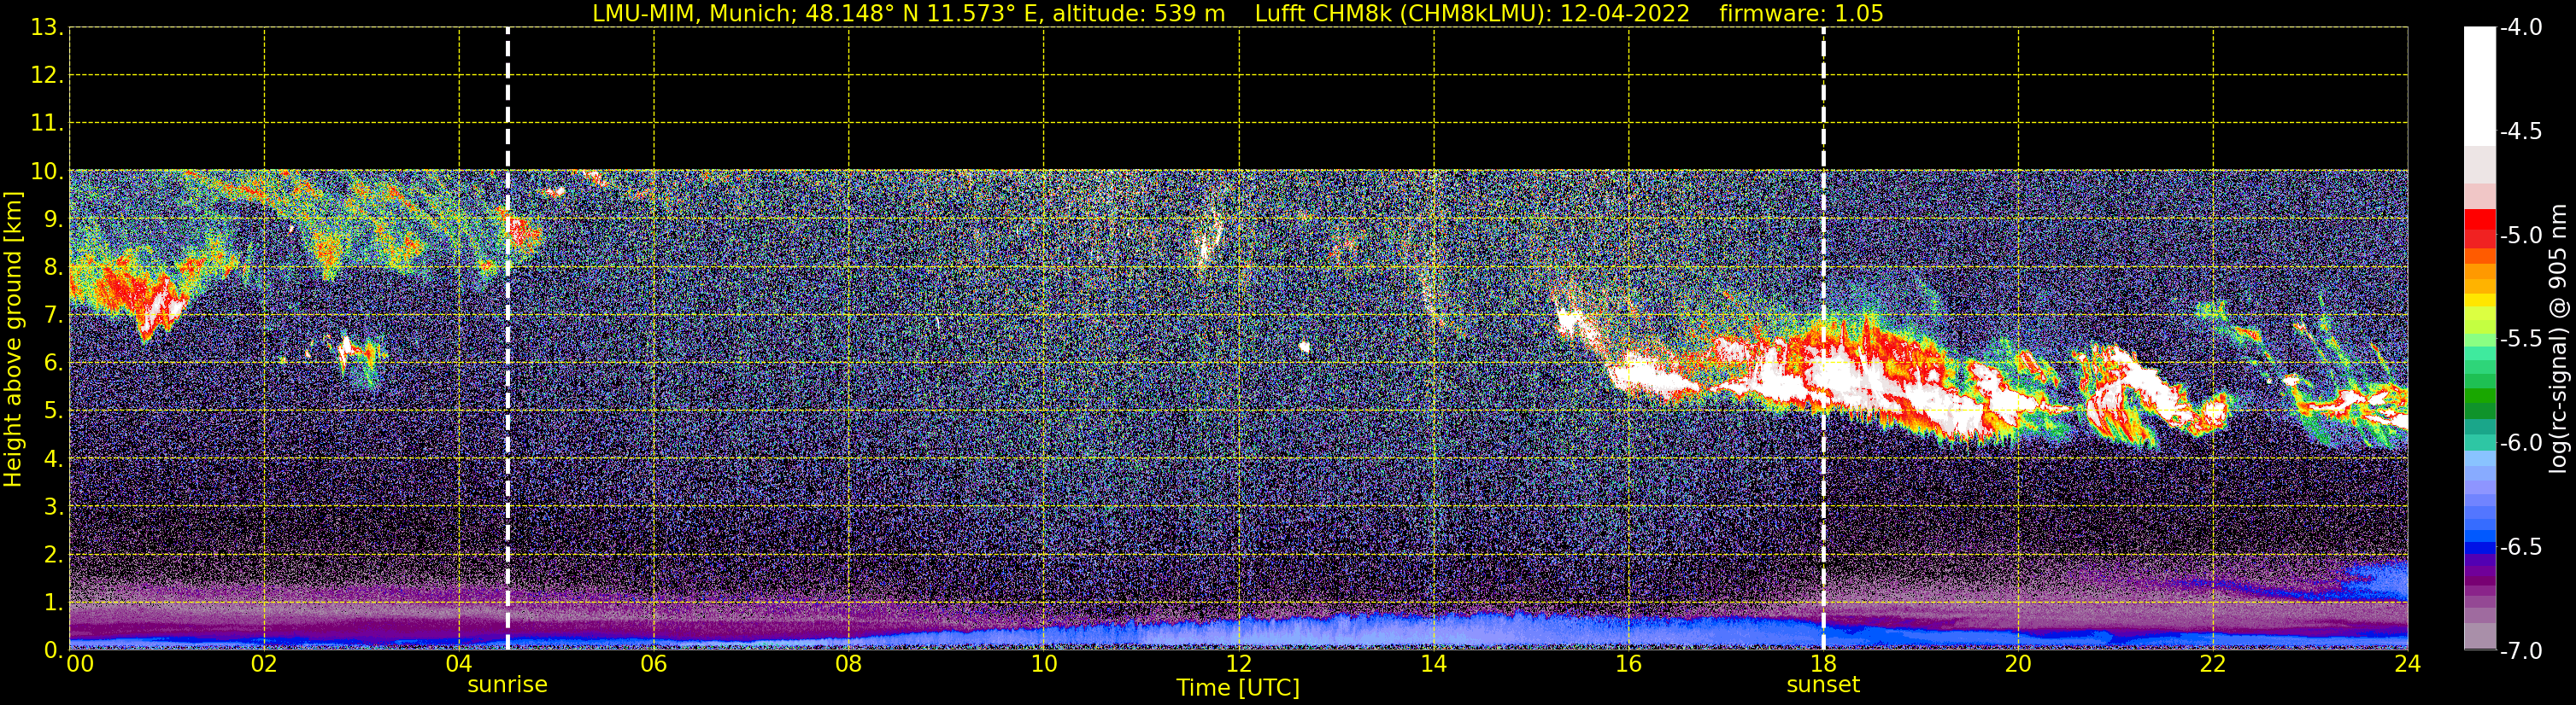This screenshot has height=705, width=2576.
Task: Click the plot title 'LMU-MIM, Munich'
Action: 694,14
